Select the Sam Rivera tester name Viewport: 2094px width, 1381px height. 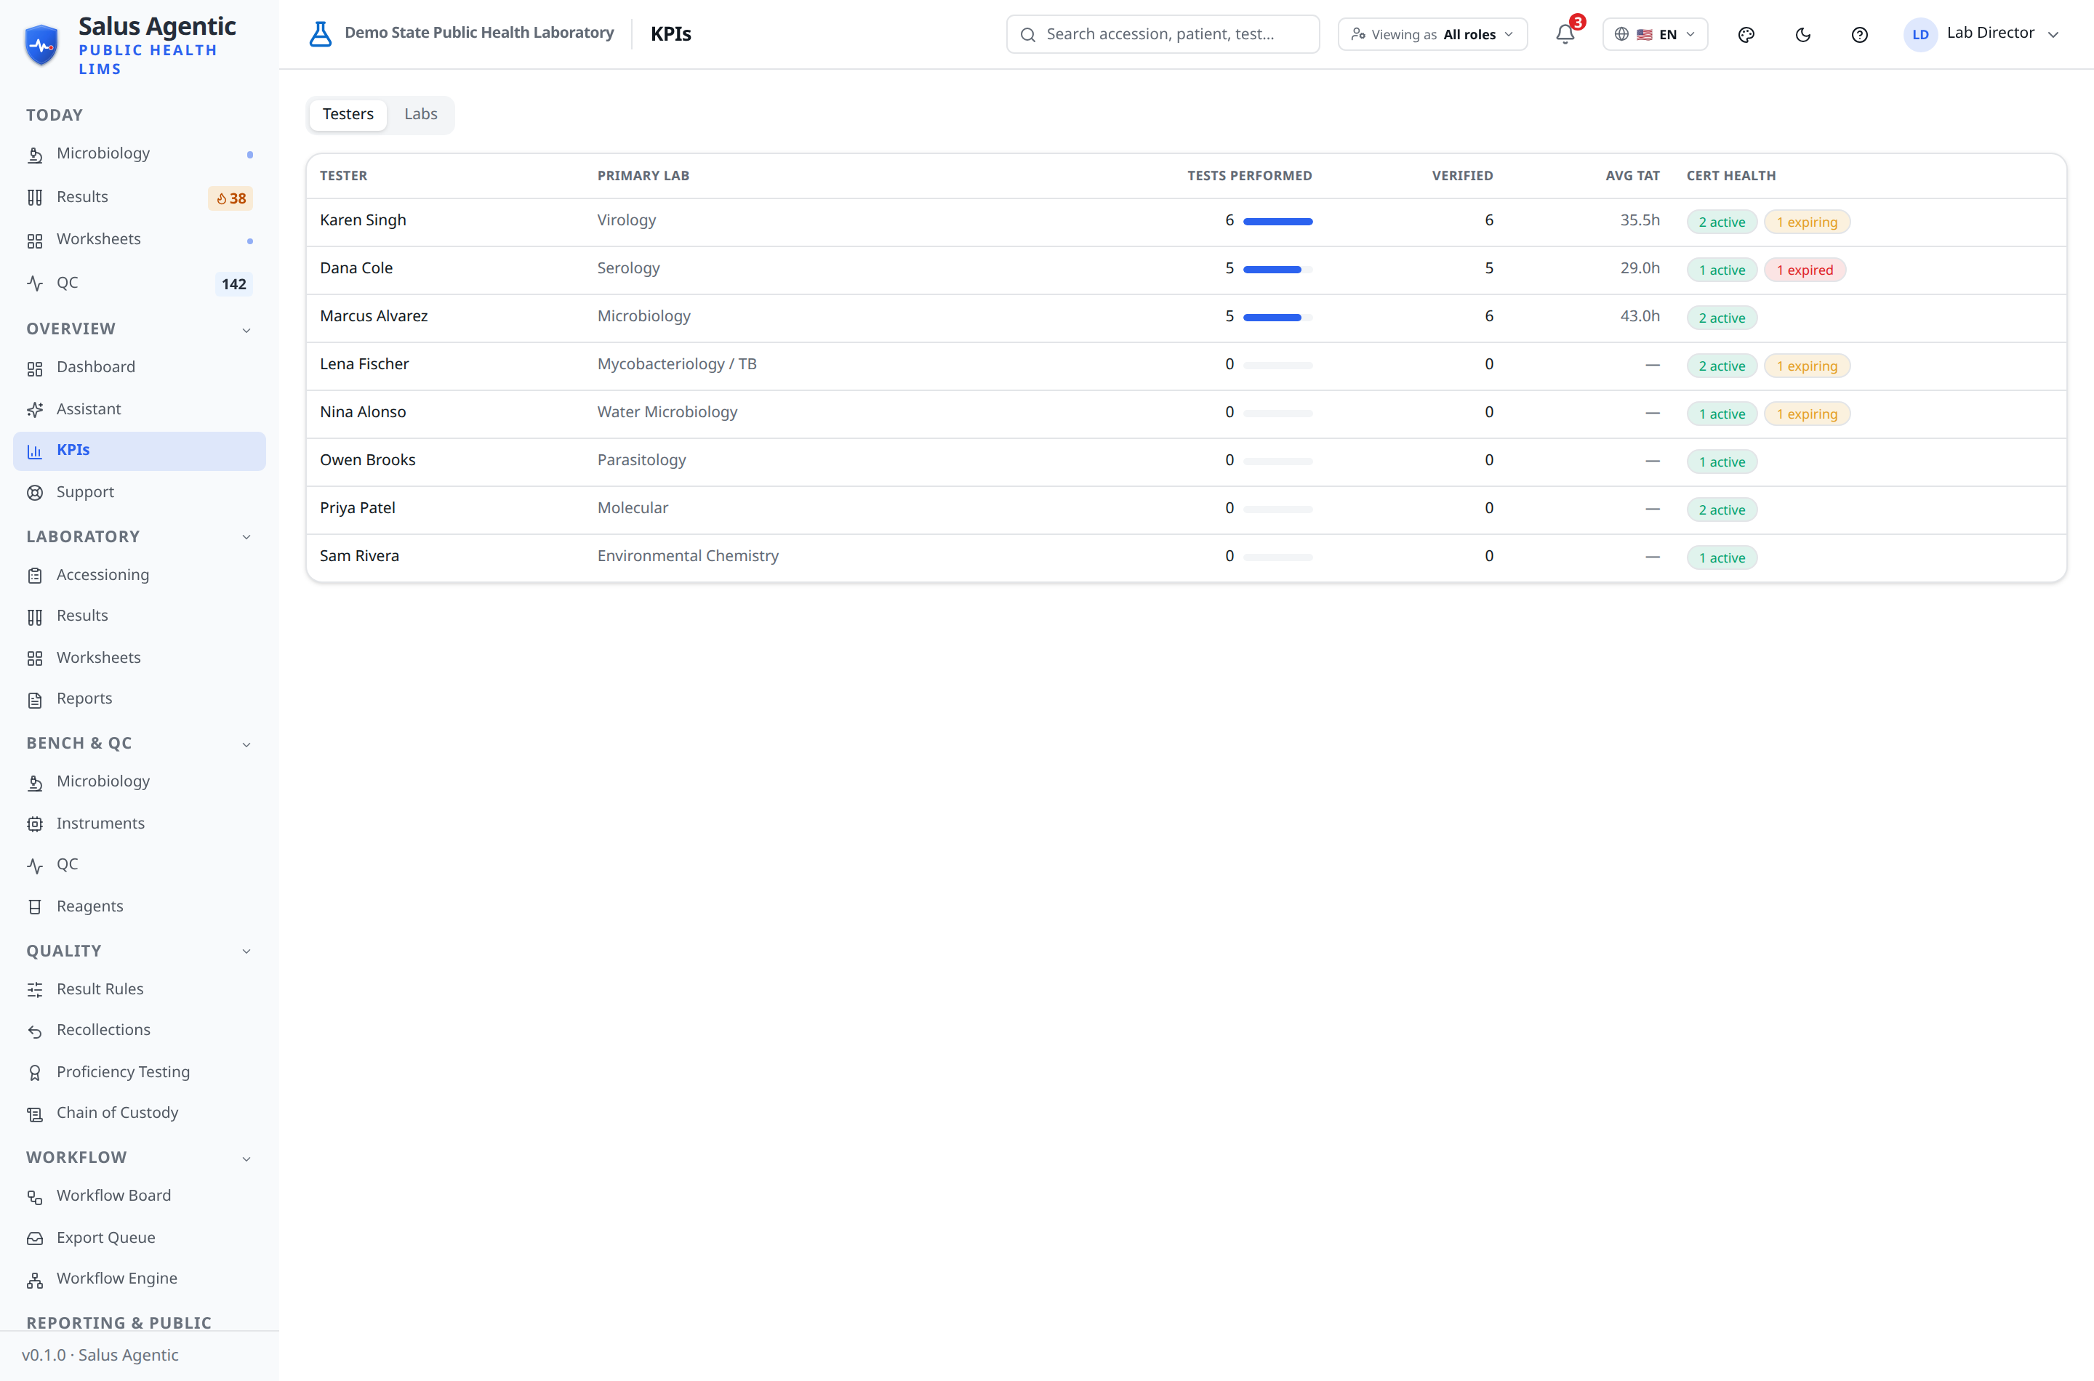click(359, 556)
